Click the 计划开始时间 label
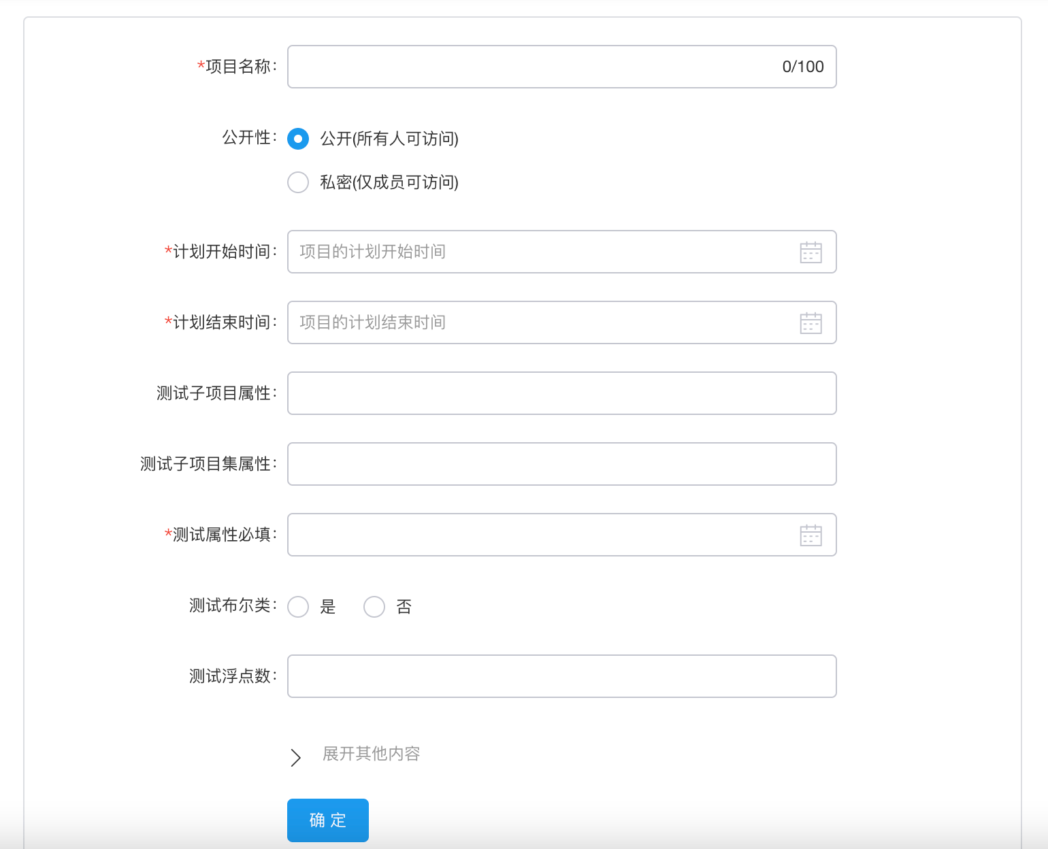The width and height of the screenshot is (1048, 849). [x=220, y=252]
